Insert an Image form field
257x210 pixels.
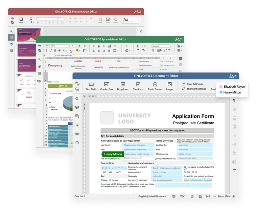(169, 86)
